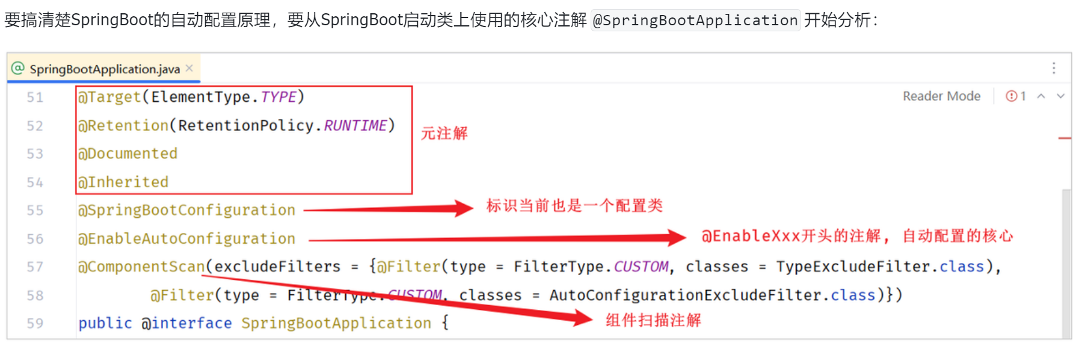Image resolution: width=1085 pixels, height=346 pixels.
Task: Click the @SpringBootConfiguration annotation
Action: [x=186, y=210]
